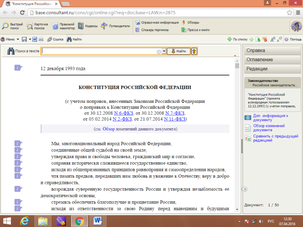Click the user avatar picture in toolbar
The image size is (303, 227).
click(x=296, y=26)
